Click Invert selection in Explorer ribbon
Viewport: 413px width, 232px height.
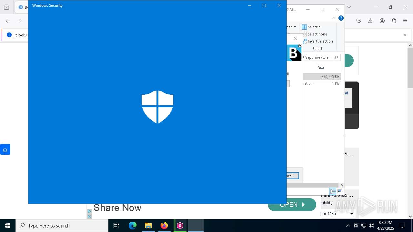tap(317, 41)
